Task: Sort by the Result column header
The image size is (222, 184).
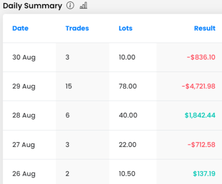Action: click(204, 28)
